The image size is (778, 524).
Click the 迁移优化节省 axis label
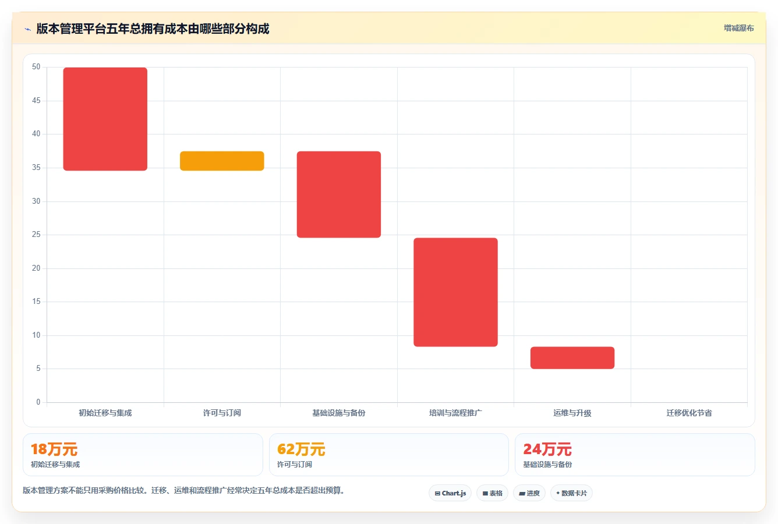pyautogui.click(x=689, y=413)
